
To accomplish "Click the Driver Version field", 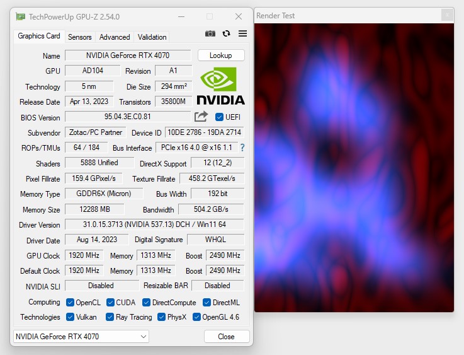I will pyautogui.click(x=154, y=224).
